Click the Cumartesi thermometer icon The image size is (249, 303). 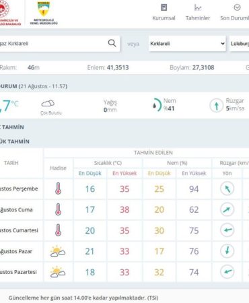click(59, 230)
